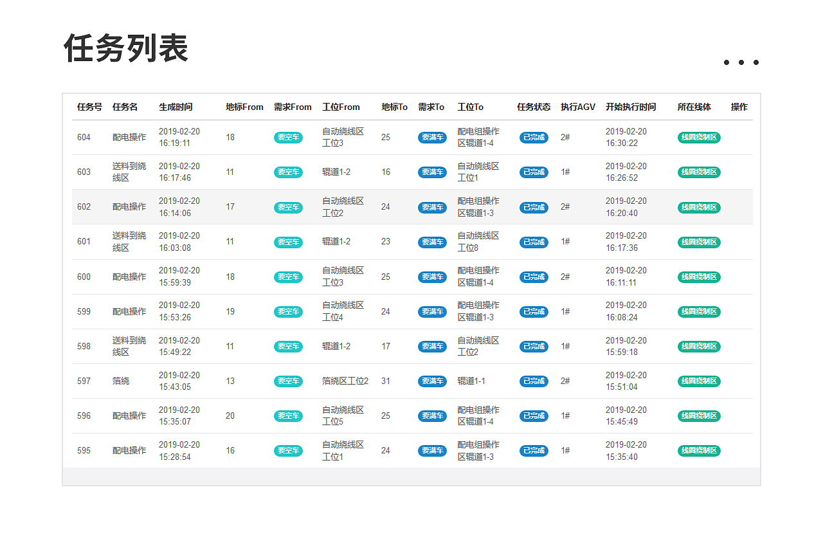Viewport: 823px width, 557px height.
Task: Click the 已完成 badge on task 598
Action: 534,346
